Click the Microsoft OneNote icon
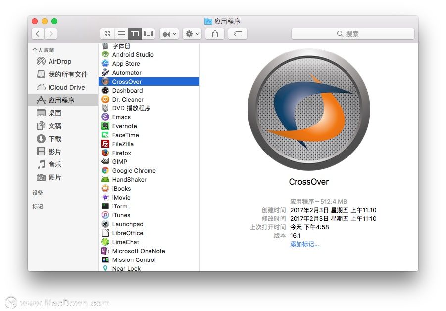Image resolution: width=446 pixels, height=311 pixels. pos(105,251)
